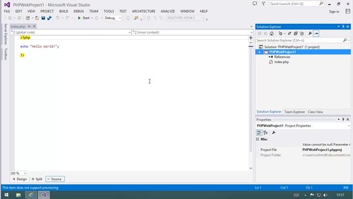Viewport: 353px width, 199px height.
Task: Collapse the Misc property category
Action: tap(258, 139)
